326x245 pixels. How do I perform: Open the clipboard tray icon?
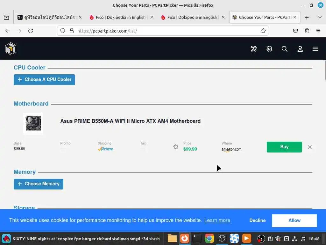click(270, 239)
